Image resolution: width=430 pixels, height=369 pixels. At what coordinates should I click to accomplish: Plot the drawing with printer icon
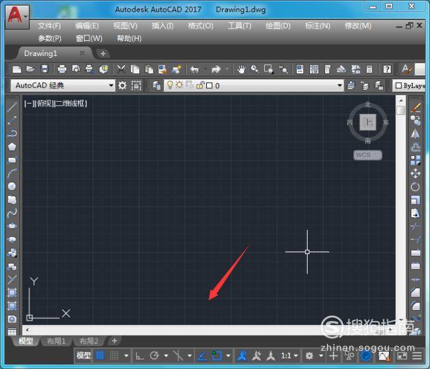62,70
